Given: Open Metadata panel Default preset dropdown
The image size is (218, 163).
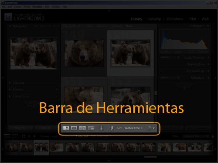Looking at the screenshot, I should click(x=170, y=78).
